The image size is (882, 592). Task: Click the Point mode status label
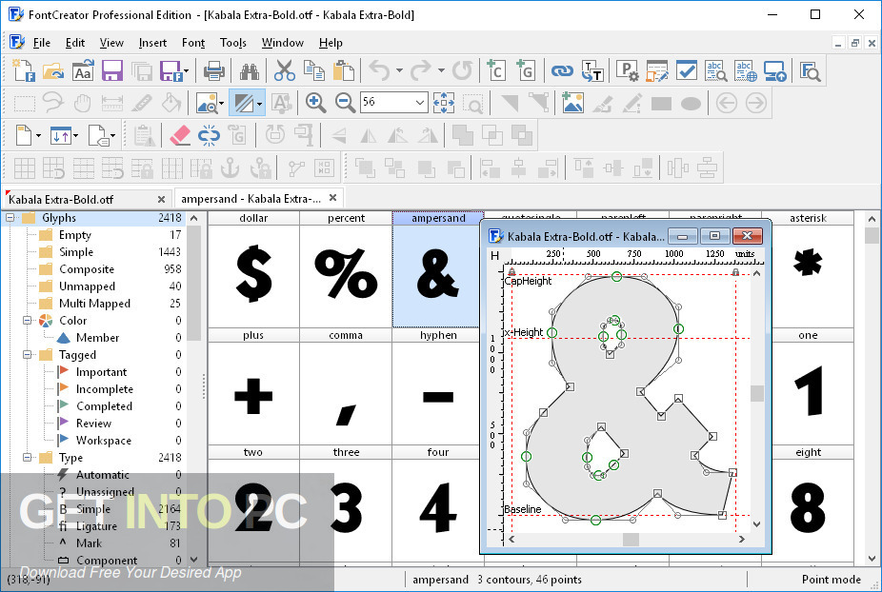coord(831,579)
